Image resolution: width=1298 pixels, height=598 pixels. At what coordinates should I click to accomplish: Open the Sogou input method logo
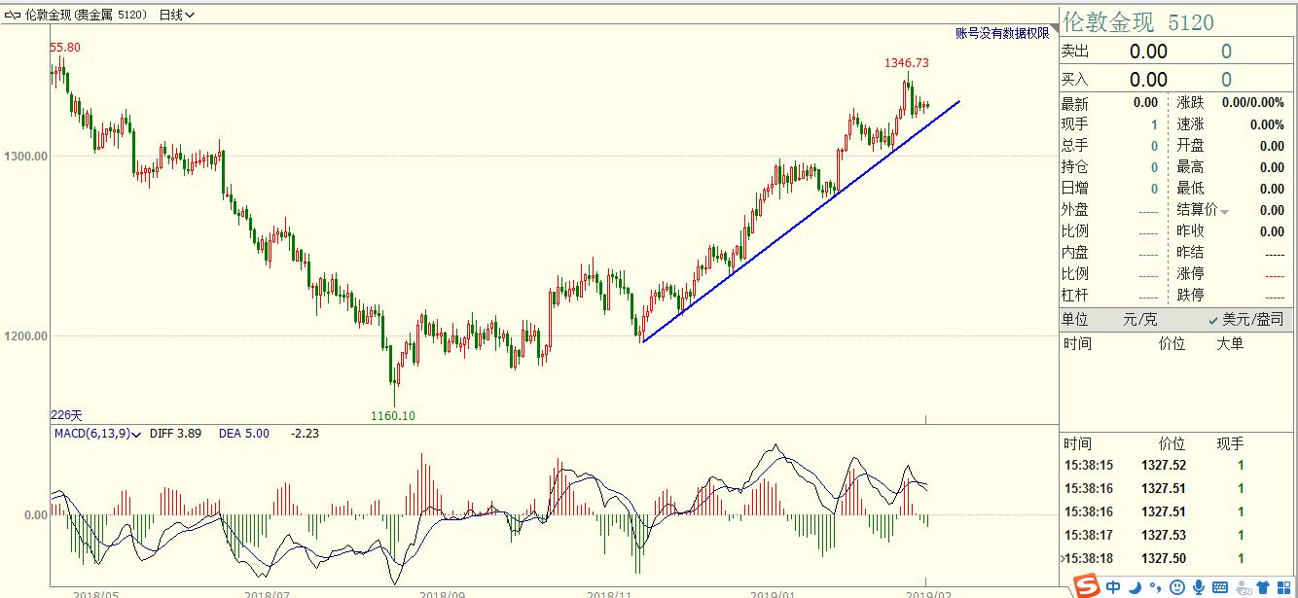(x=1087, y=586)
